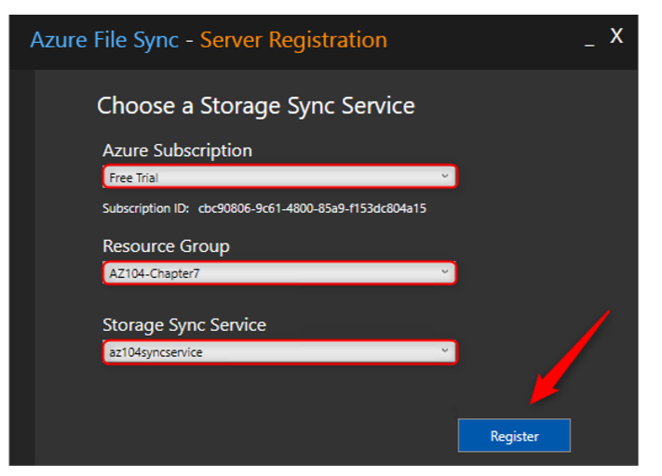The image size is (662, 476).
Task: Minimize the Server Registration window
Action: tap(589, 44)
